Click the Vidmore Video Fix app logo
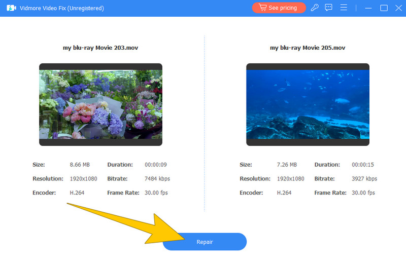The image size is (406, 265). (11, 8)
